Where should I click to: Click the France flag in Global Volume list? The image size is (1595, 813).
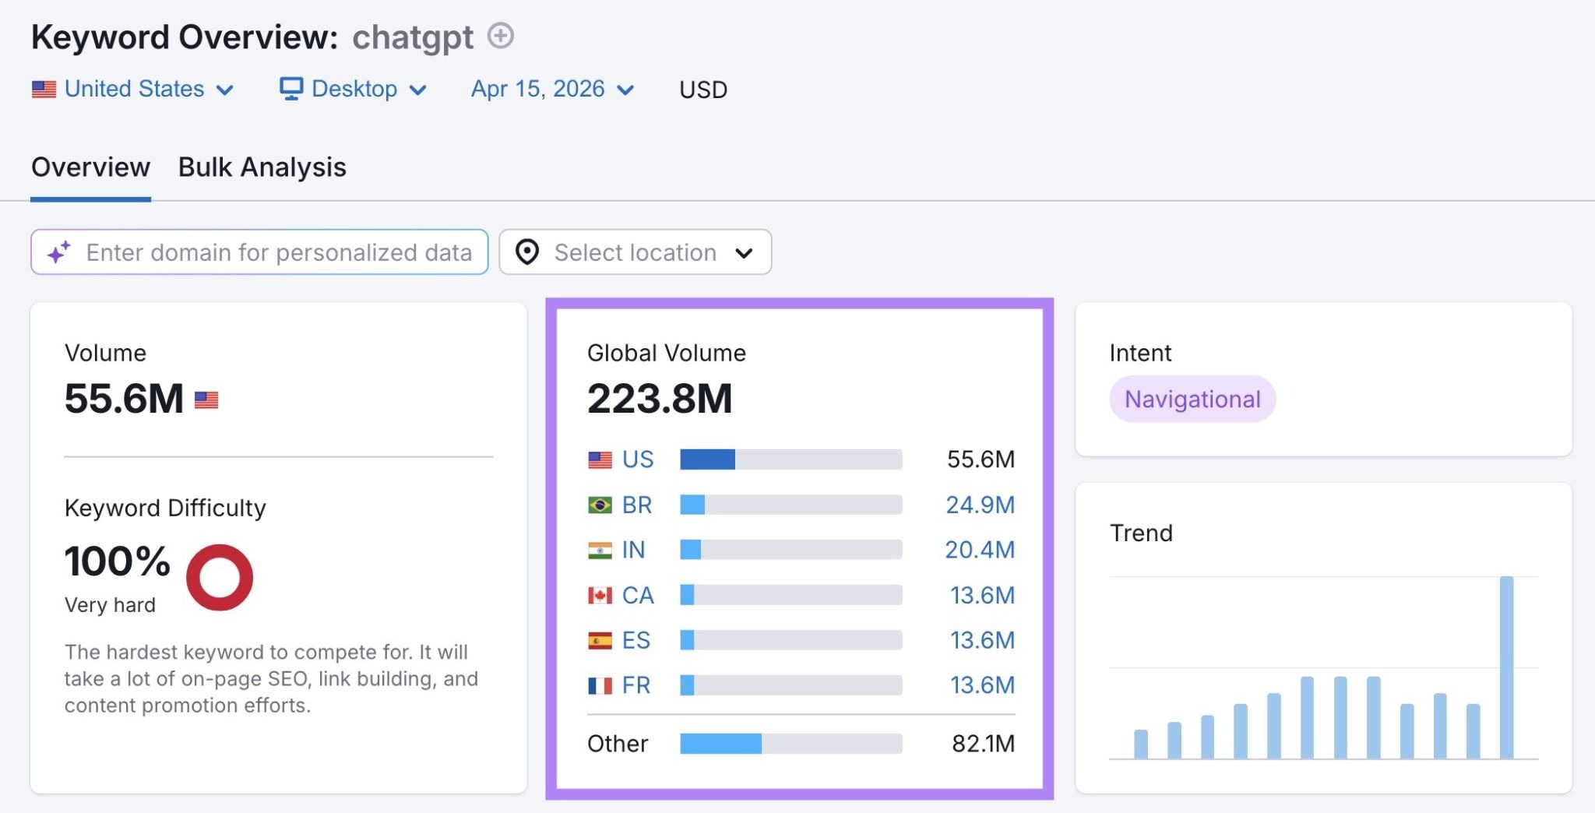[x=598, y=685]
